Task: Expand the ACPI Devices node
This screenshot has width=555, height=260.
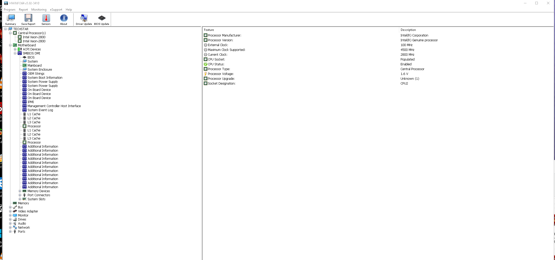Action: pos(15,49)
